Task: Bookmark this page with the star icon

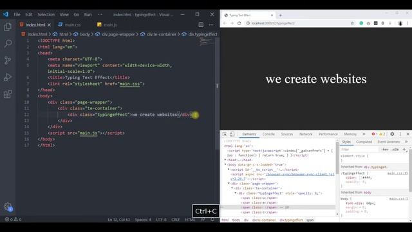Action: click(x=352, y=23)
